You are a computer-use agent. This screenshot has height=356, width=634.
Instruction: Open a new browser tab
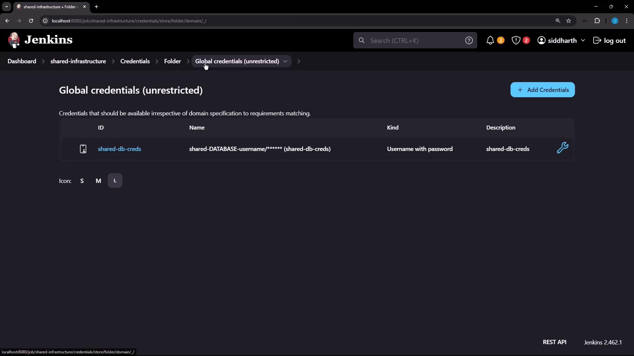point(96,7)
